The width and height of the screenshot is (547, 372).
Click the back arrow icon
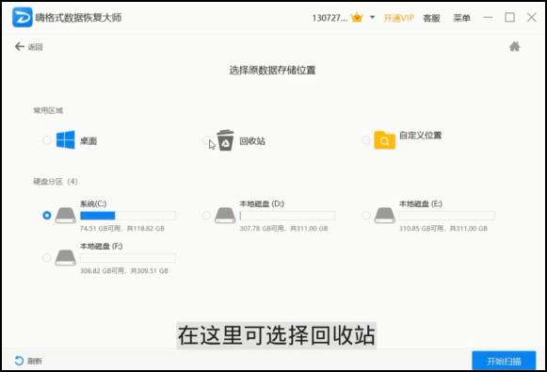20,46
